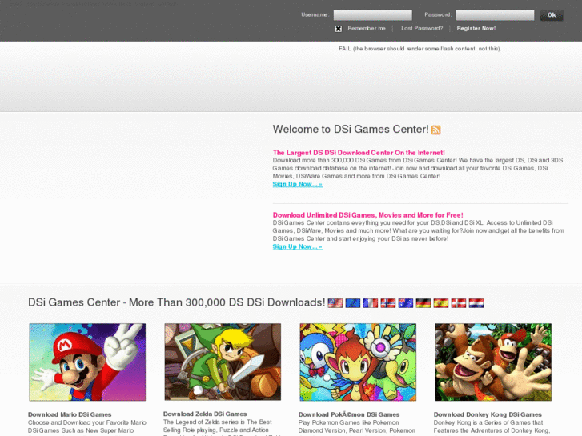Open the Lost Password? link
Image resolution: width=582 pixels, height=436 pixels.
point(422,28)
